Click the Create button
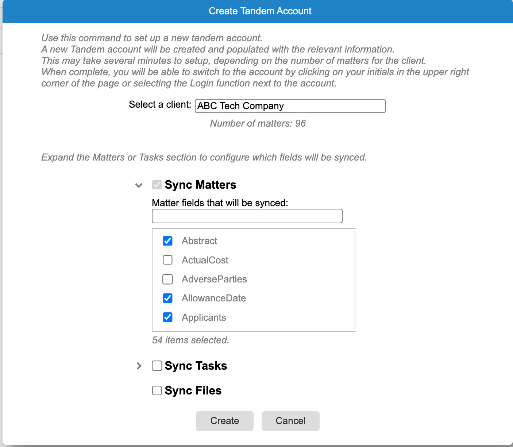 (x=225, y=421)
